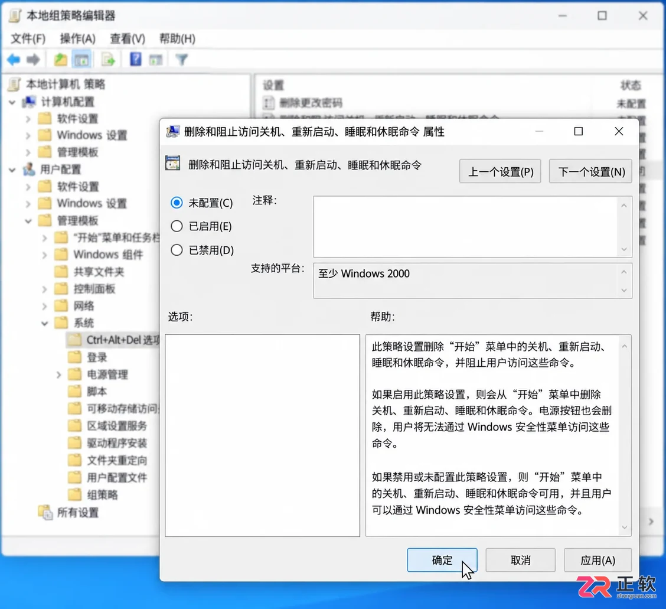This screenshot has width=666, height=609.
Task: Click the Forward arrow toolbar icon
Action: coord(33,60)
